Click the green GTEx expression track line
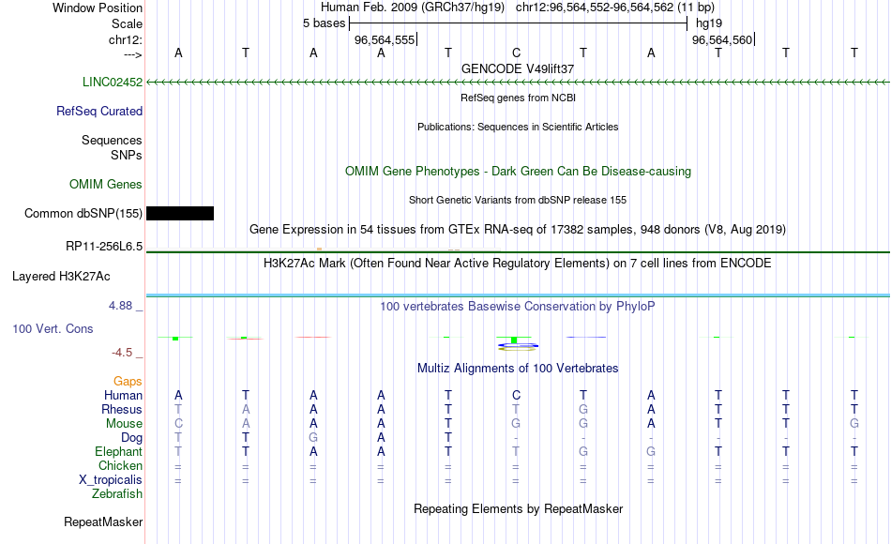Viewport: 891px width, 544px height. pyautogui.click(x=518, y=251)
